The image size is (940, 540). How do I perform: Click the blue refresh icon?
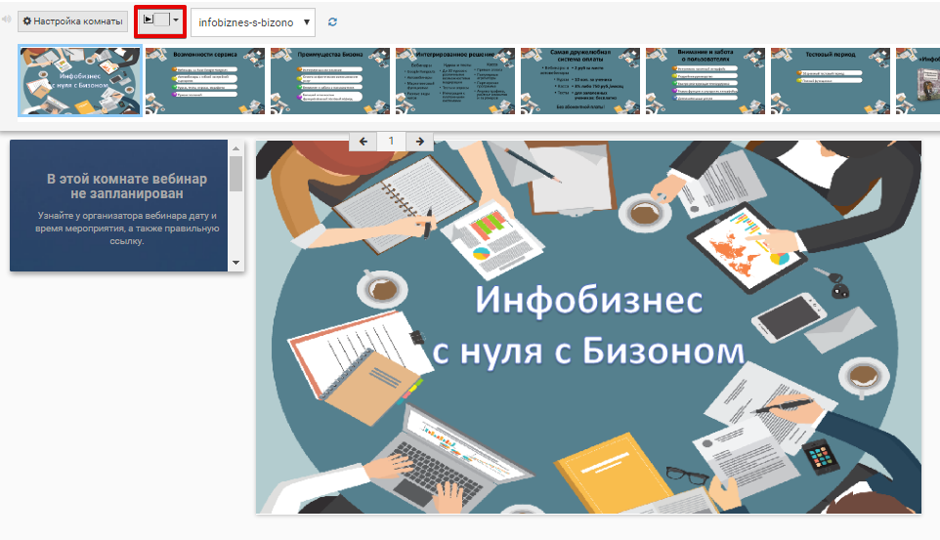pyautogui.click(x=333, y=21)
